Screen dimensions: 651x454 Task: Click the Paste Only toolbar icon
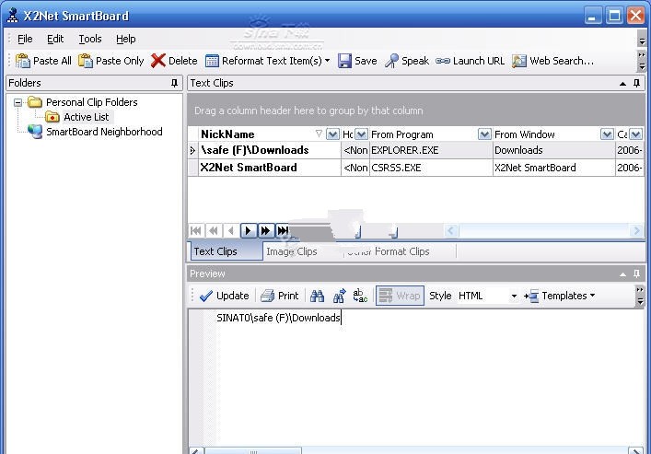point(86,61)
